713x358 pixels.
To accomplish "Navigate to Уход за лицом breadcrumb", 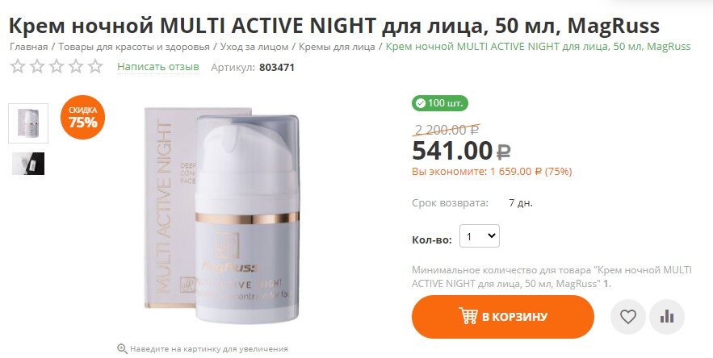I will click(x=254, y=47).
